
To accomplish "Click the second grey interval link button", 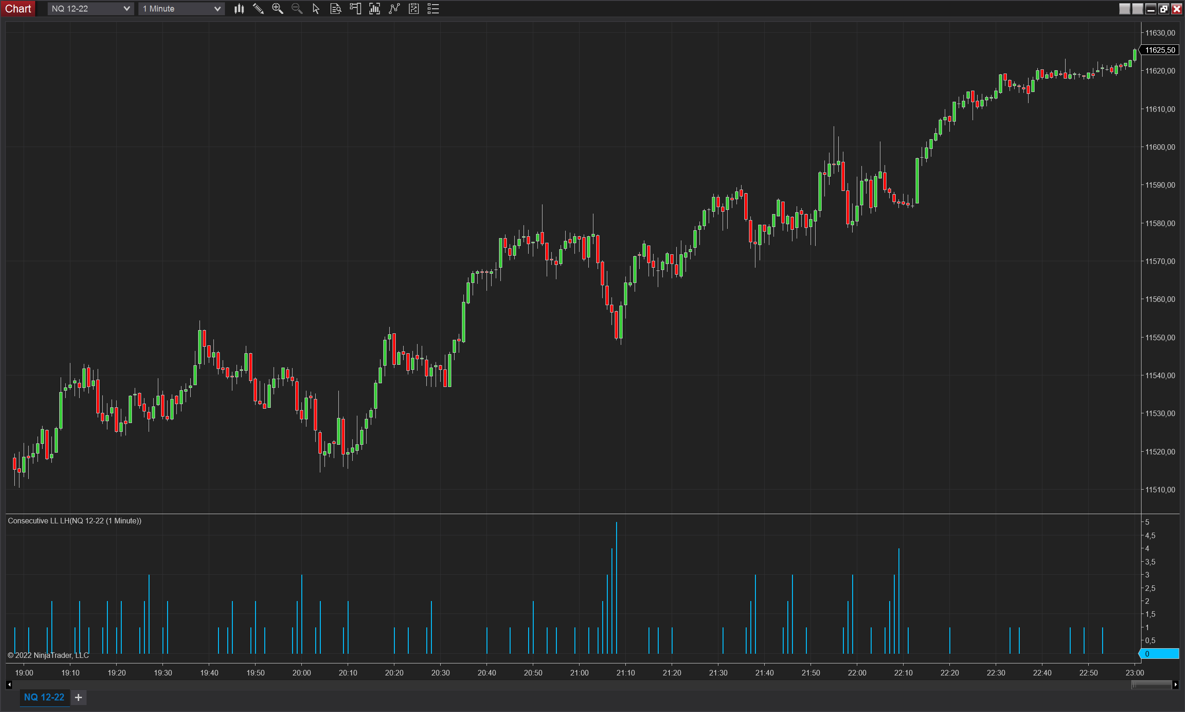I will (1137, 9).
